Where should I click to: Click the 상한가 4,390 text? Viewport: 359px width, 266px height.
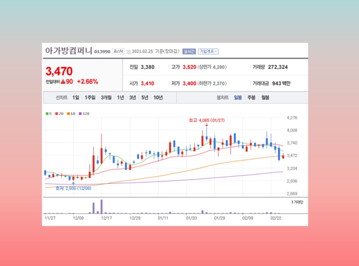[212, 67]
